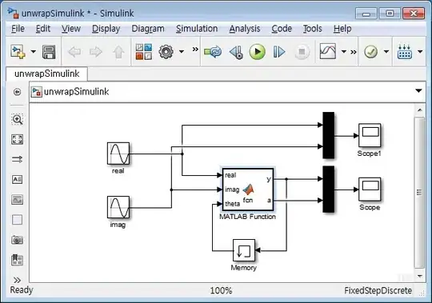The height and width of the screenshot is (303, 432).
Task: Click the New Model toolbar icon
Action: pos(18,51)
